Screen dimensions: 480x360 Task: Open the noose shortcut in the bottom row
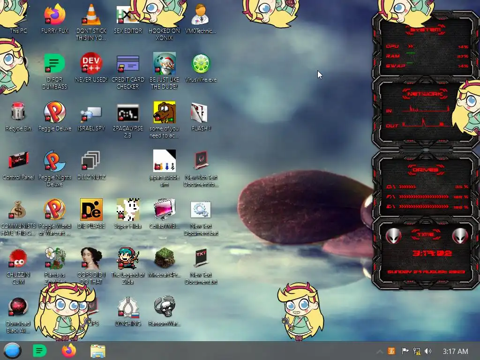127,307
